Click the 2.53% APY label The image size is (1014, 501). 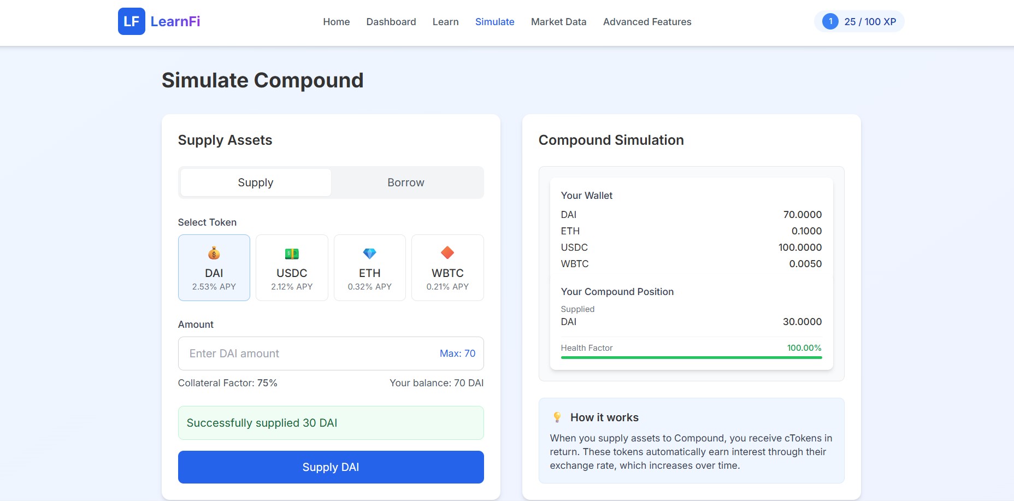point(214,287)
